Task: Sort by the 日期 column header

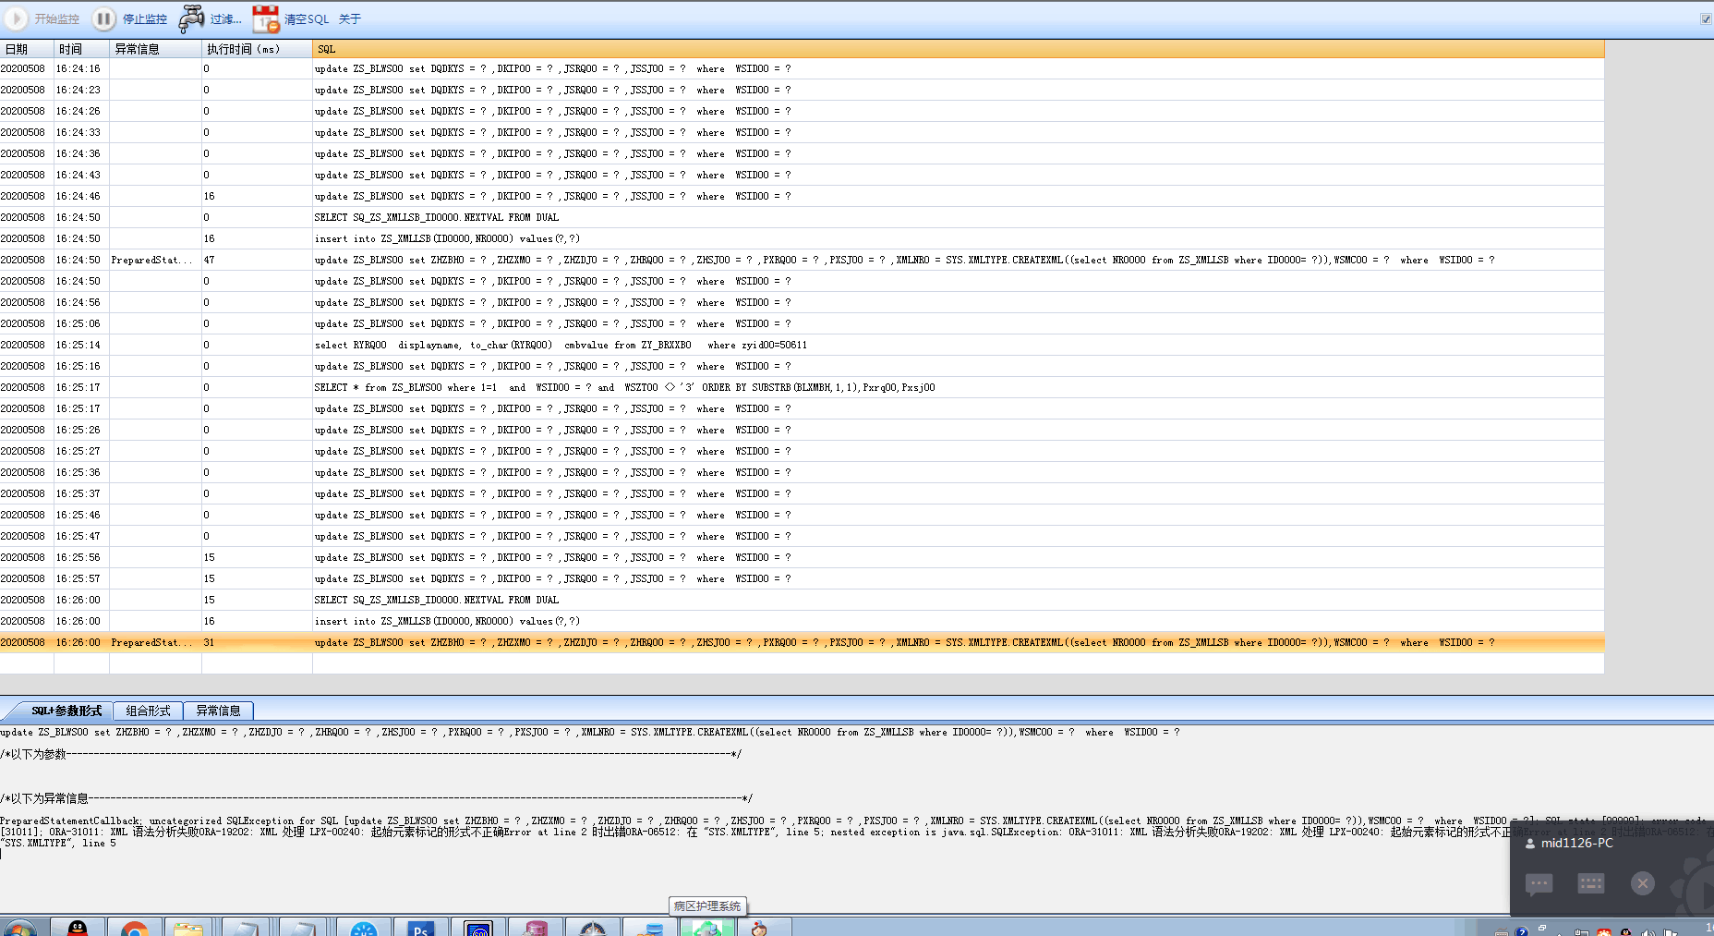Action: pyautogui.click(x=27, y=49)
